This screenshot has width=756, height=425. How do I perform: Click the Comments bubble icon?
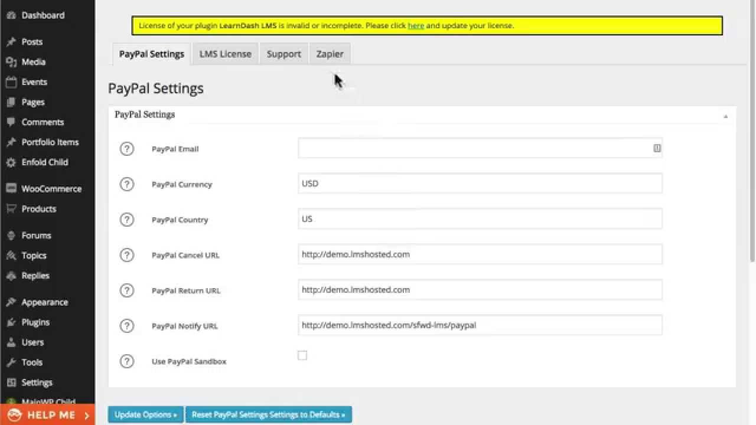coord(11,122)
